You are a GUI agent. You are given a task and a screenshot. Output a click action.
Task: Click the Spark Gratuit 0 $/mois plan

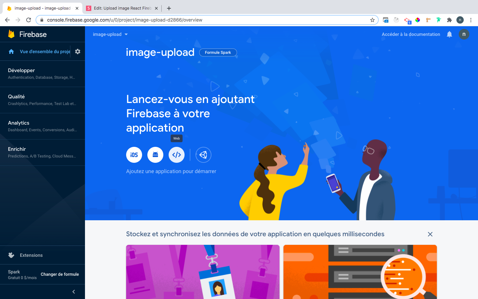pyautogui.click(x=22, y=274)
